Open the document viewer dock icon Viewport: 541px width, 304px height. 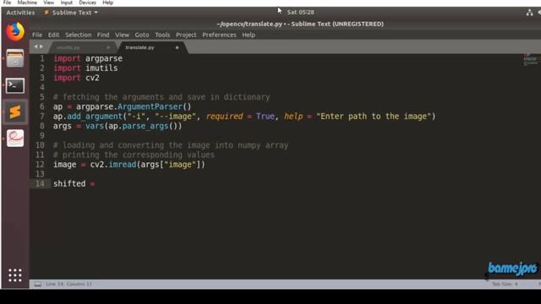coord(15,138)
